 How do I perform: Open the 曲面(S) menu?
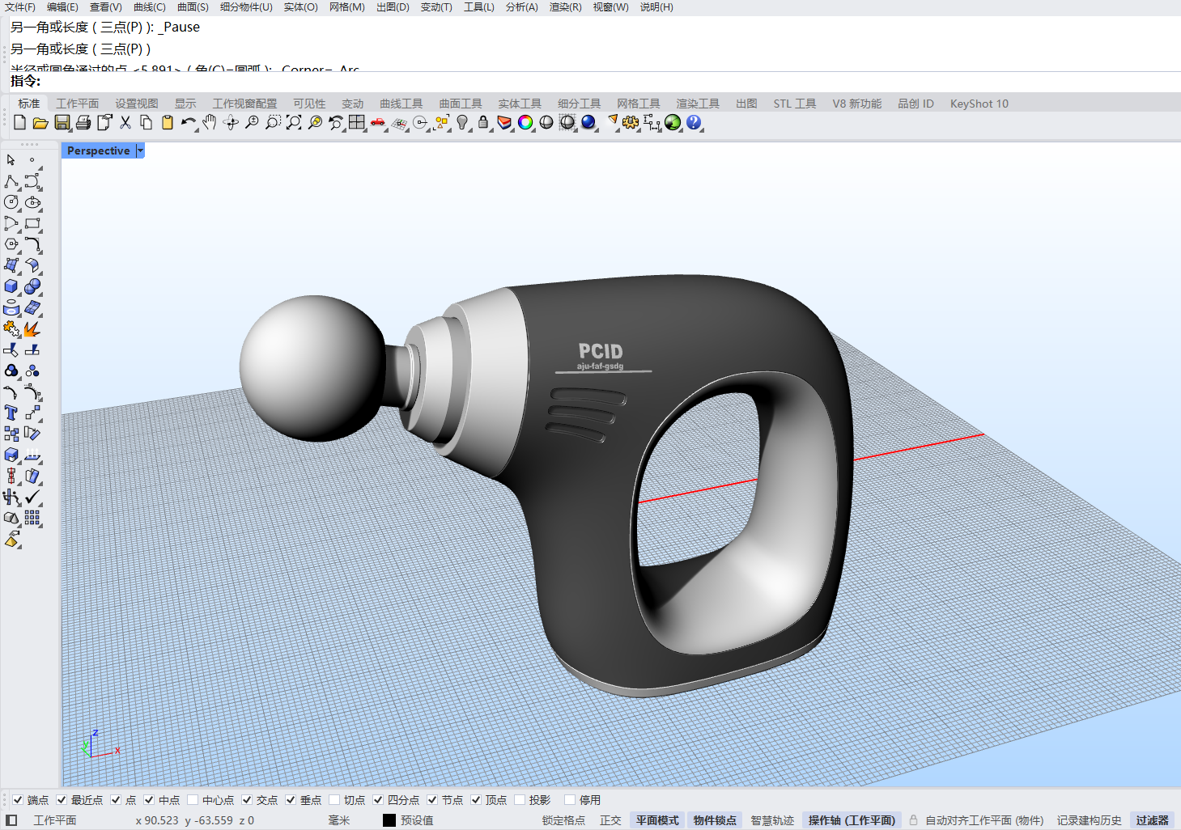pos(193,7)
